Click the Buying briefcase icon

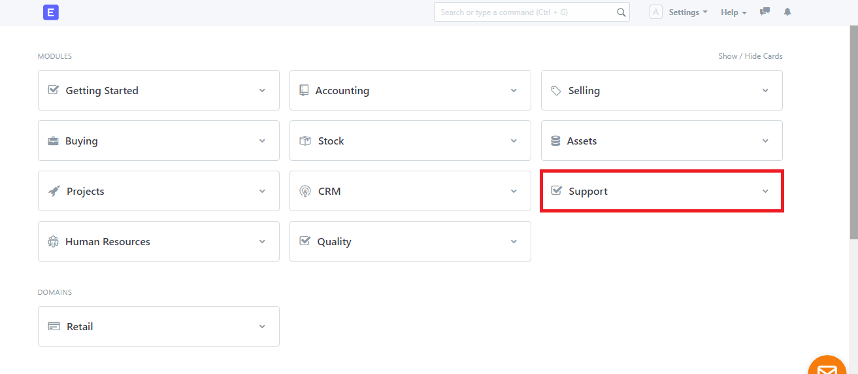click(x=54, y=141)
